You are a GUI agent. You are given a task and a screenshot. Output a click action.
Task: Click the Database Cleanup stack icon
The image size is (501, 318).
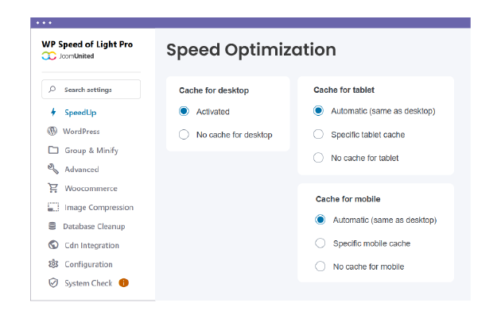pyautogui.click(x=53, y=227)
